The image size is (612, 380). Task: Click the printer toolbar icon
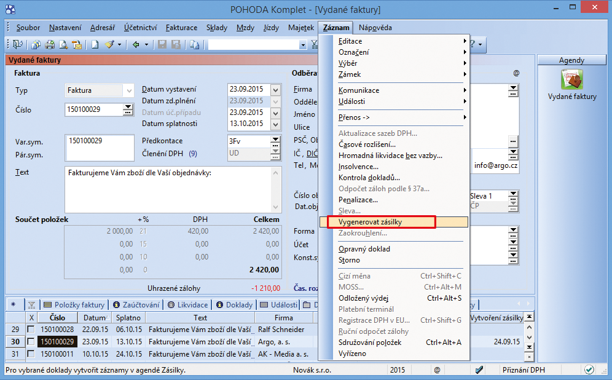(x=50, y=44)
